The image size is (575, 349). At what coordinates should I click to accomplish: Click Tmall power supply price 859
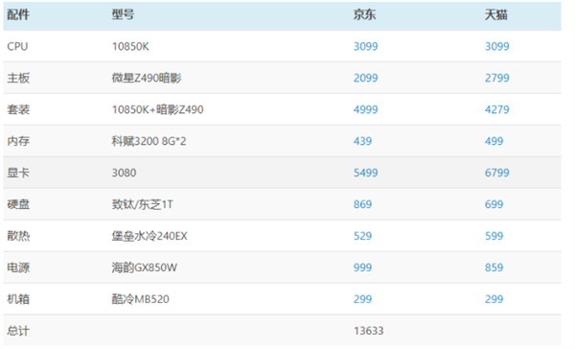pos(494,268)
